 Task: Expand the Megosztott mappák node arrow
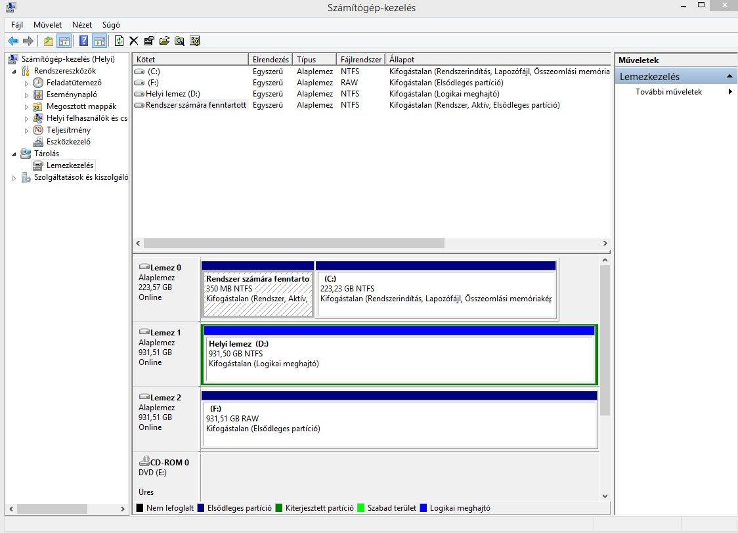tap(26, 107)
